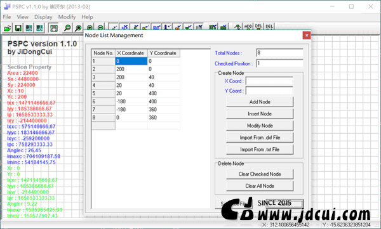
Task: Click the first DEL toolbar icon
Action: coord(259,27)
